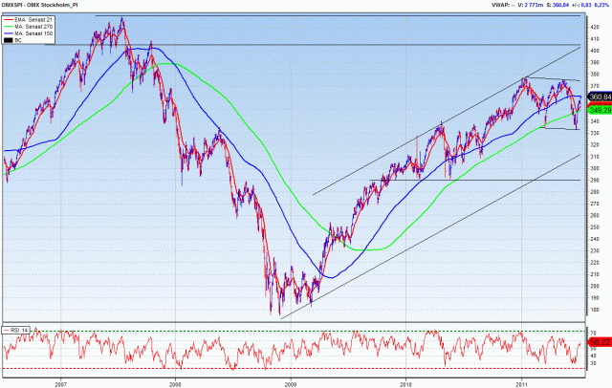The width and height of the screenshot is (612, 388).
Task: Click the red RSI value tag
Action: coord(596,340)
